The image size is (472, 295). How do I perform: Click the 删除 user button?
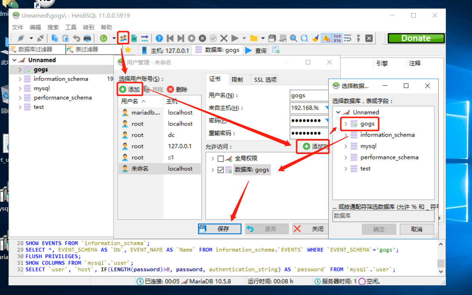click(177, 89)
